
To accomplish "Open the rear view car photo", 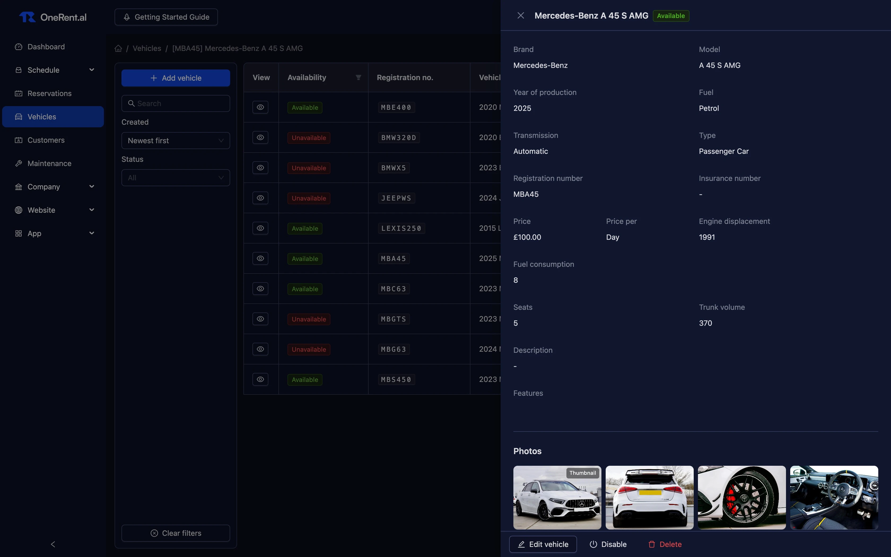I will coord(649,497).
